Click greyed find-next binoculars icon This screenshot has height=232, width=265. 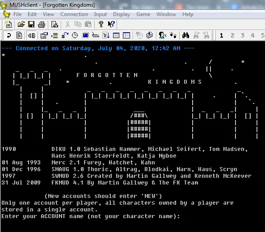coord(196,35)
